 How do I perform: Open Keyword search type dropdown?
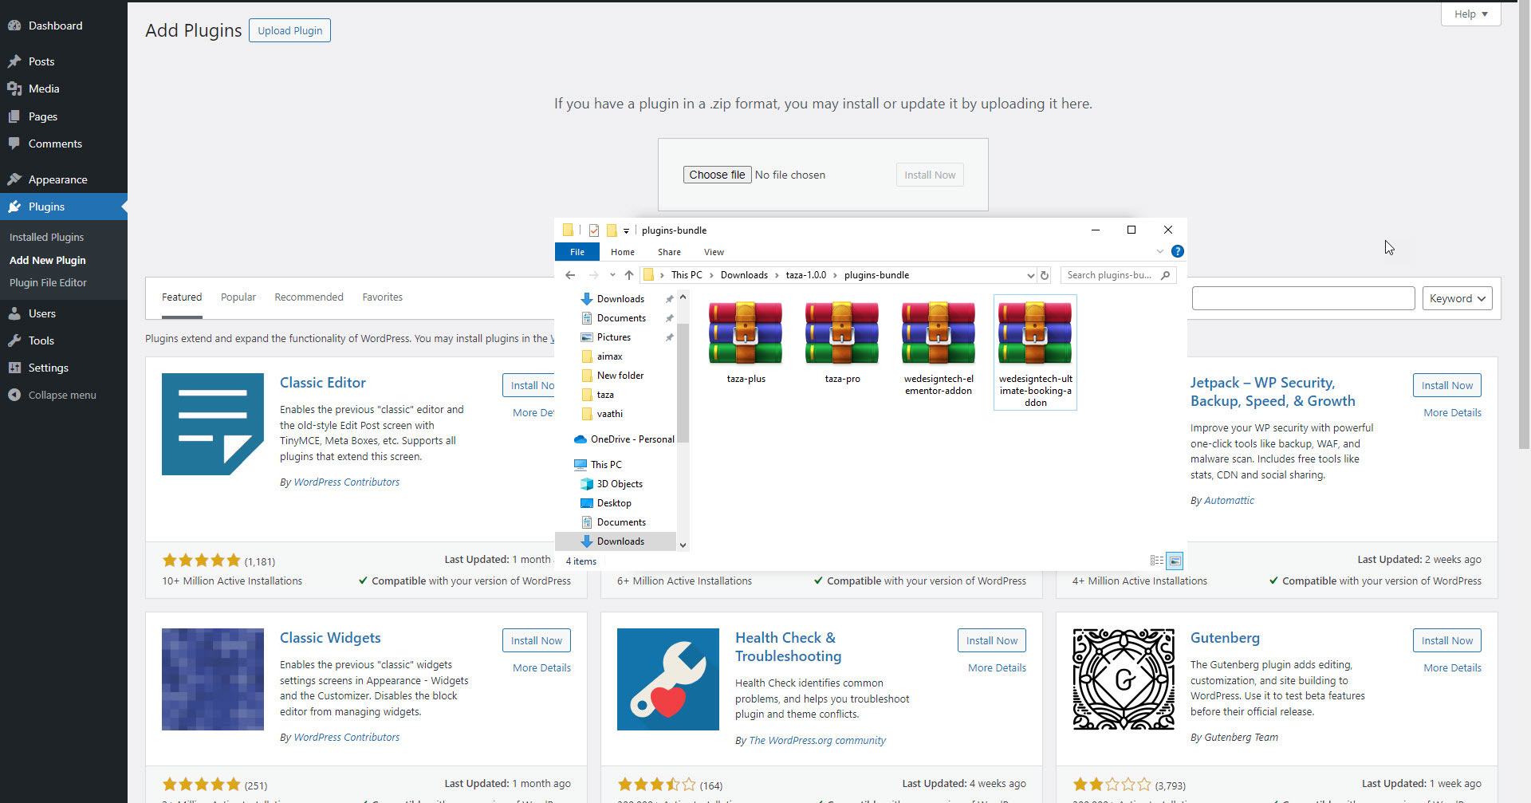click(1458, 298)
